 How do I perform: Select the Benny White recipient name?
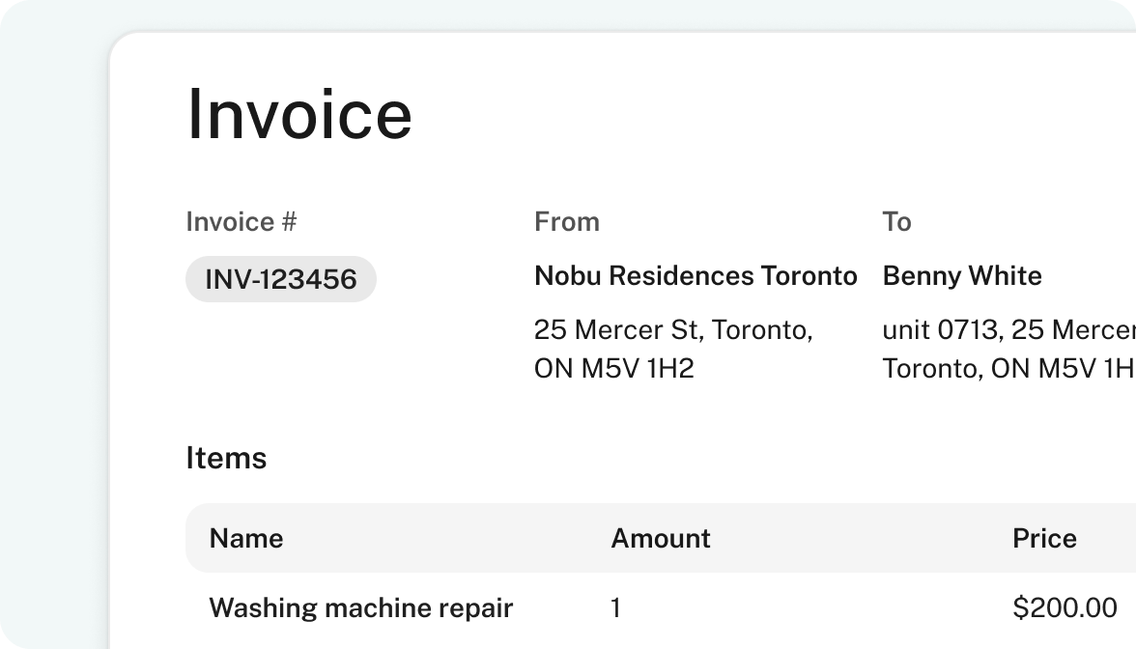click(x=962, y=276)
